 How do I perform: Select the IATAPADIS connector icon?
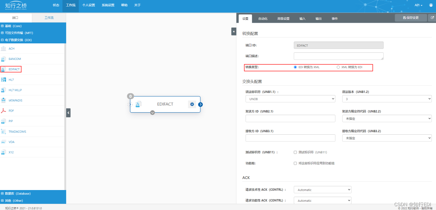(3, 100)
